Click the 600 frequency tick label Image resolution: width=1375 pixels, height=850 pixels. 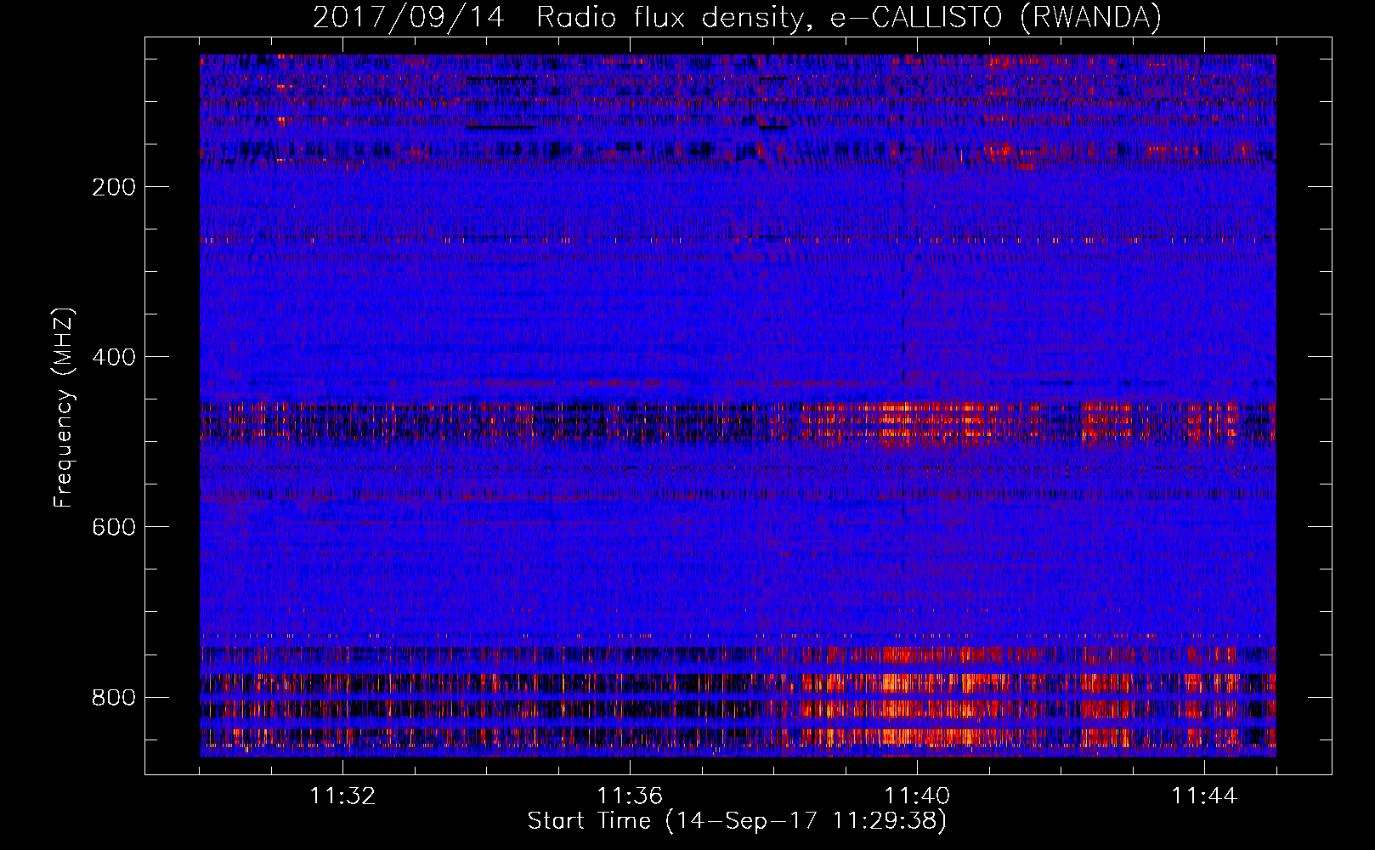coord(113,527)
